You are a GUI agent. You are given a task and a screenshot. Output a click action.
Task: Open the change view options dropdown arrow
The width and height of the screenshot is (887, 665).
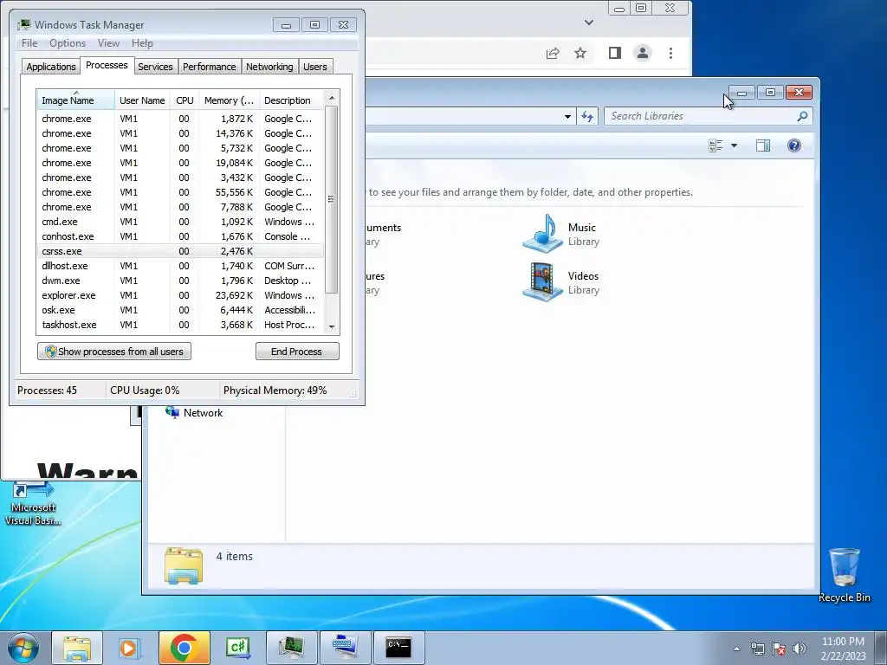[735, 145]
